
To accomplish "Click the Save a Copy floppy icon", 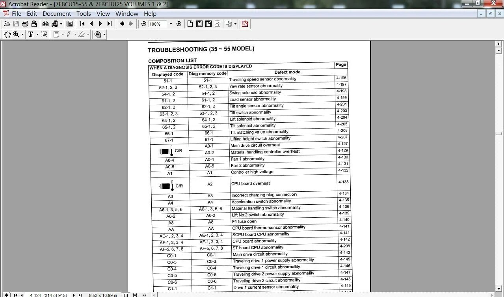I will pyautogui.click(x=16, y=24).
